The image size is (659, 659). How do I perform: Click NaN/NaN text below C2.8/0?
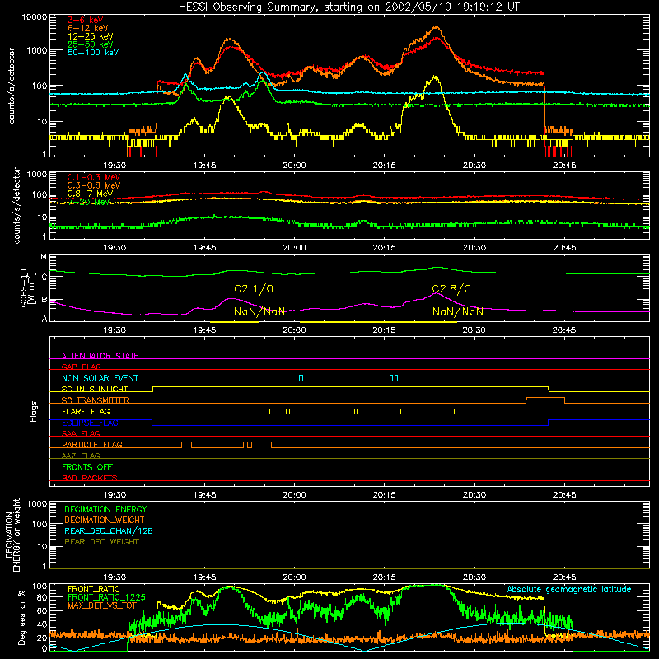458,312
